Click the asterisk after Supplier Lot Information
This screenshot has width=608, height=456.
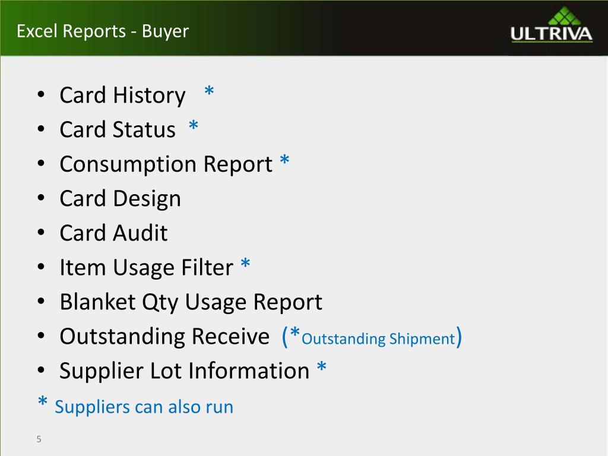[x=321, y=366]
